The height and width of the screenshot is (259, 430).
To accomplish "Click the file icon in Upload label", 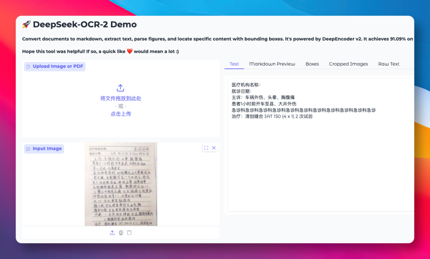I will point(28,66).
